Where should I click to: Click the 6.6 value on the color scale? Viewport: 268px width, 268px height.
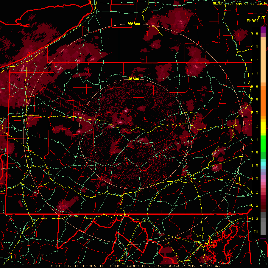(255, 86)
